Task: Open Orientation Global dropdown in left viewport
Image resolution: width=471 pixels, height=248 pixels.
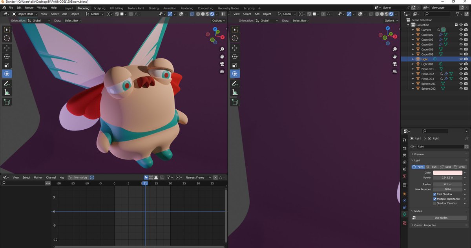Action: tap(39, 20)
